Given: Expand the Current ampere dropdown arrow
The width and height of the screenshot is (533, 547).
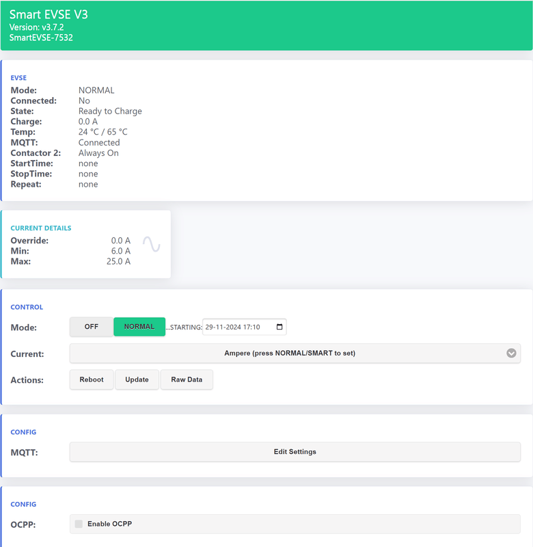Looking at the screenshot, I should tap(511, 353).
